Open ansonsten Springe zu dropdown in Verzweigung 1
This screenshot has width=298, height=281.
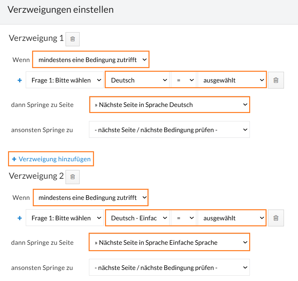click(169, 129)
